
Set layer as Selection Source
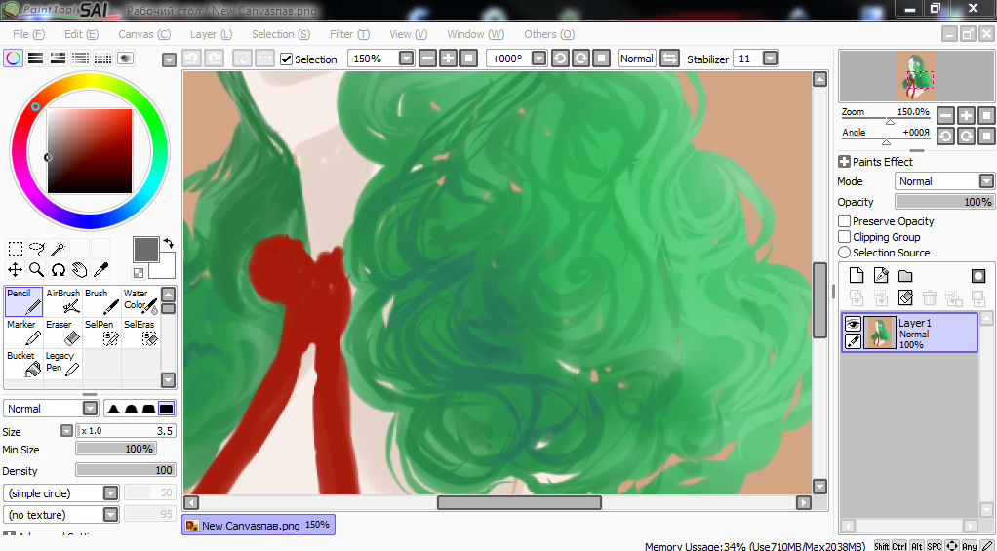(x=845, y=253)
